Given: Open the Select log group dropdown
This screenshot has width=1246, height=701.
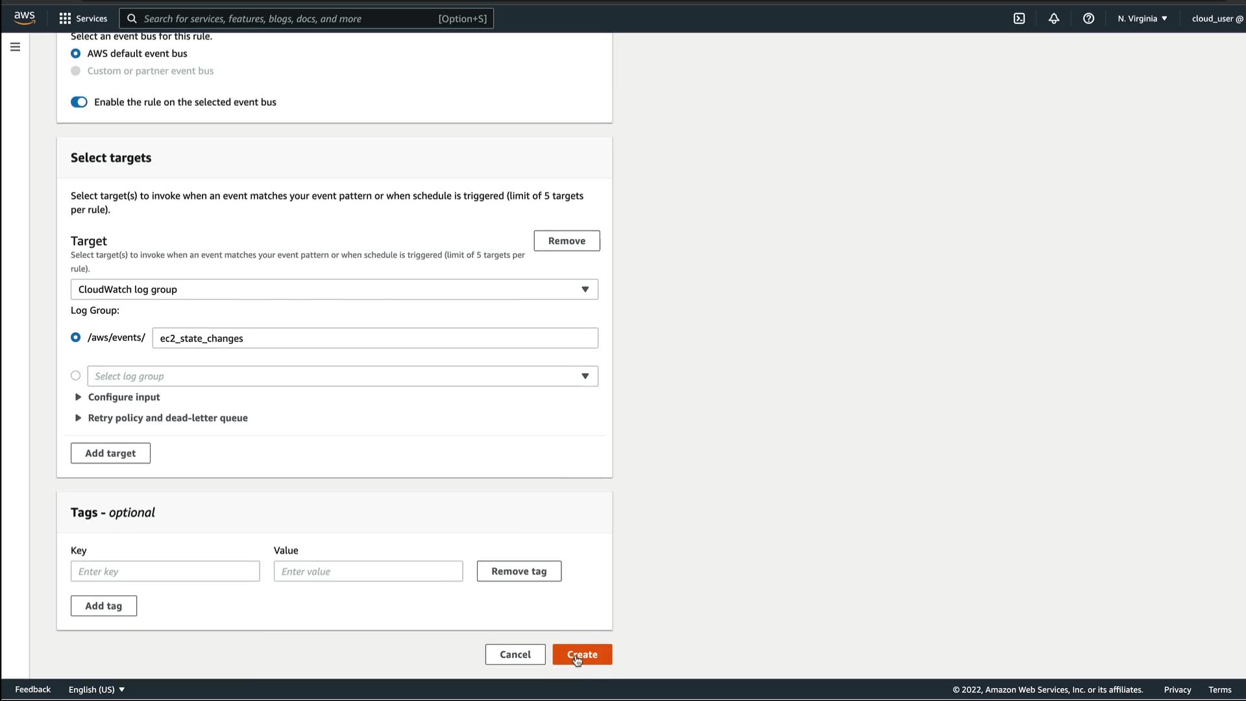Looking at the screenshot, I should pyautogui.click(x=343, y=376).
